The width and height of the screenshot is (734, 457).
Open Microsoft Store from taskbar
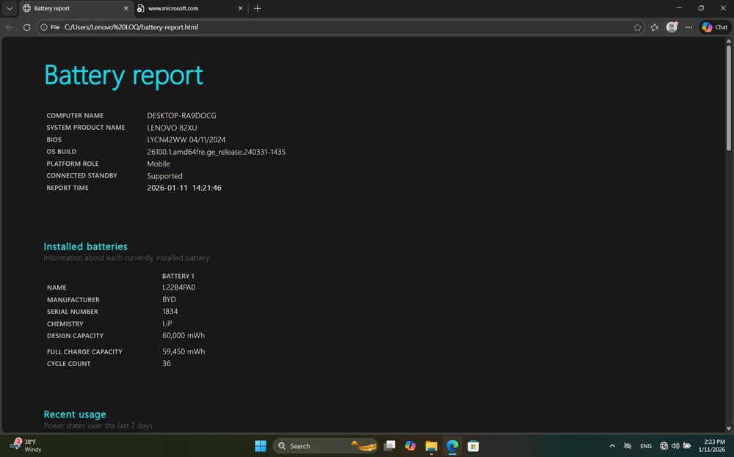[x=473, y=446]
